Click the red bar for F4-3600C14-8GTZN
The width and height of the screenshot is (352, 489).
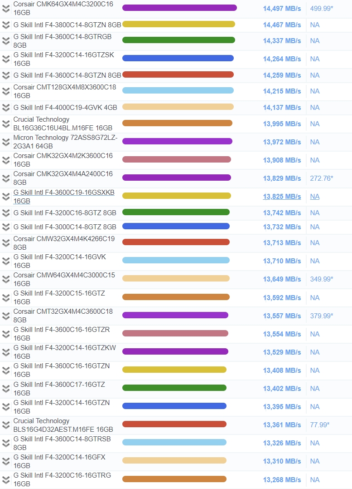178,74
